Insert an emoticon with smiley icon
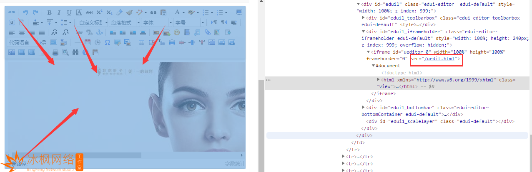 [x=177, y=32]
